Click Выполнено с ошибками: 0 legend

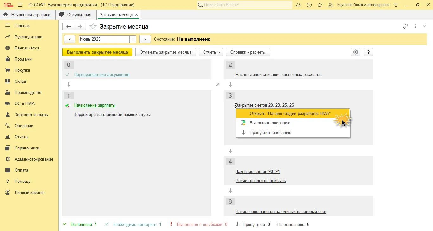198,225
